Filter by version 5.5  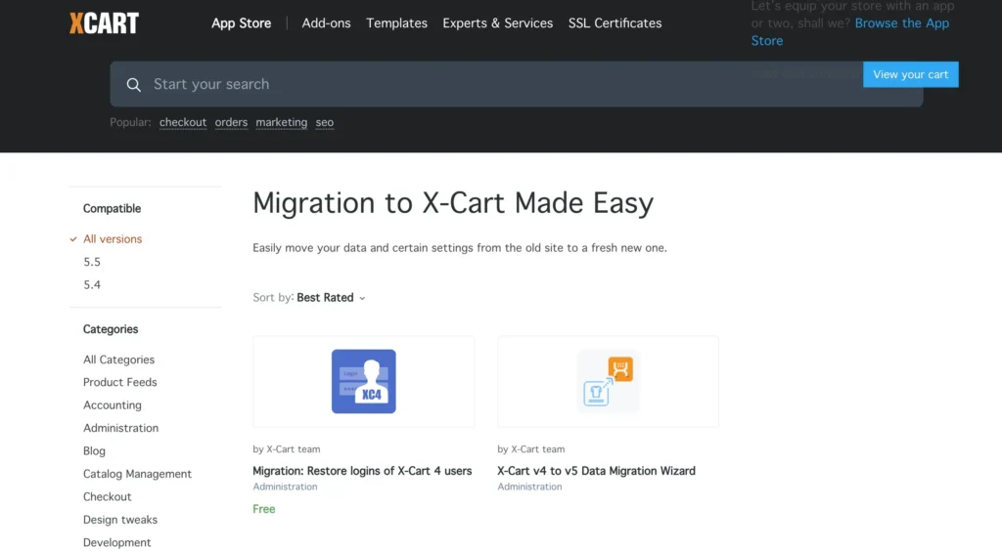click(92, 262)
